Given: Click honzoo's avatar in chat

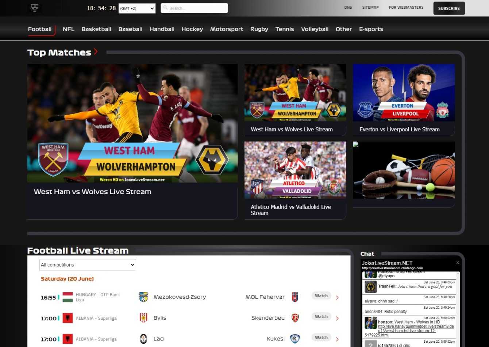Looking at the screenshot, I should 371,323.
